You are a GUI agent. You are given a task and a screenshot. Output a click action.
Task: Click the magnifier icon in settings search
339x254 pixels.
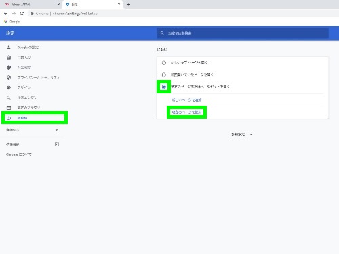(x=162, y=33)
